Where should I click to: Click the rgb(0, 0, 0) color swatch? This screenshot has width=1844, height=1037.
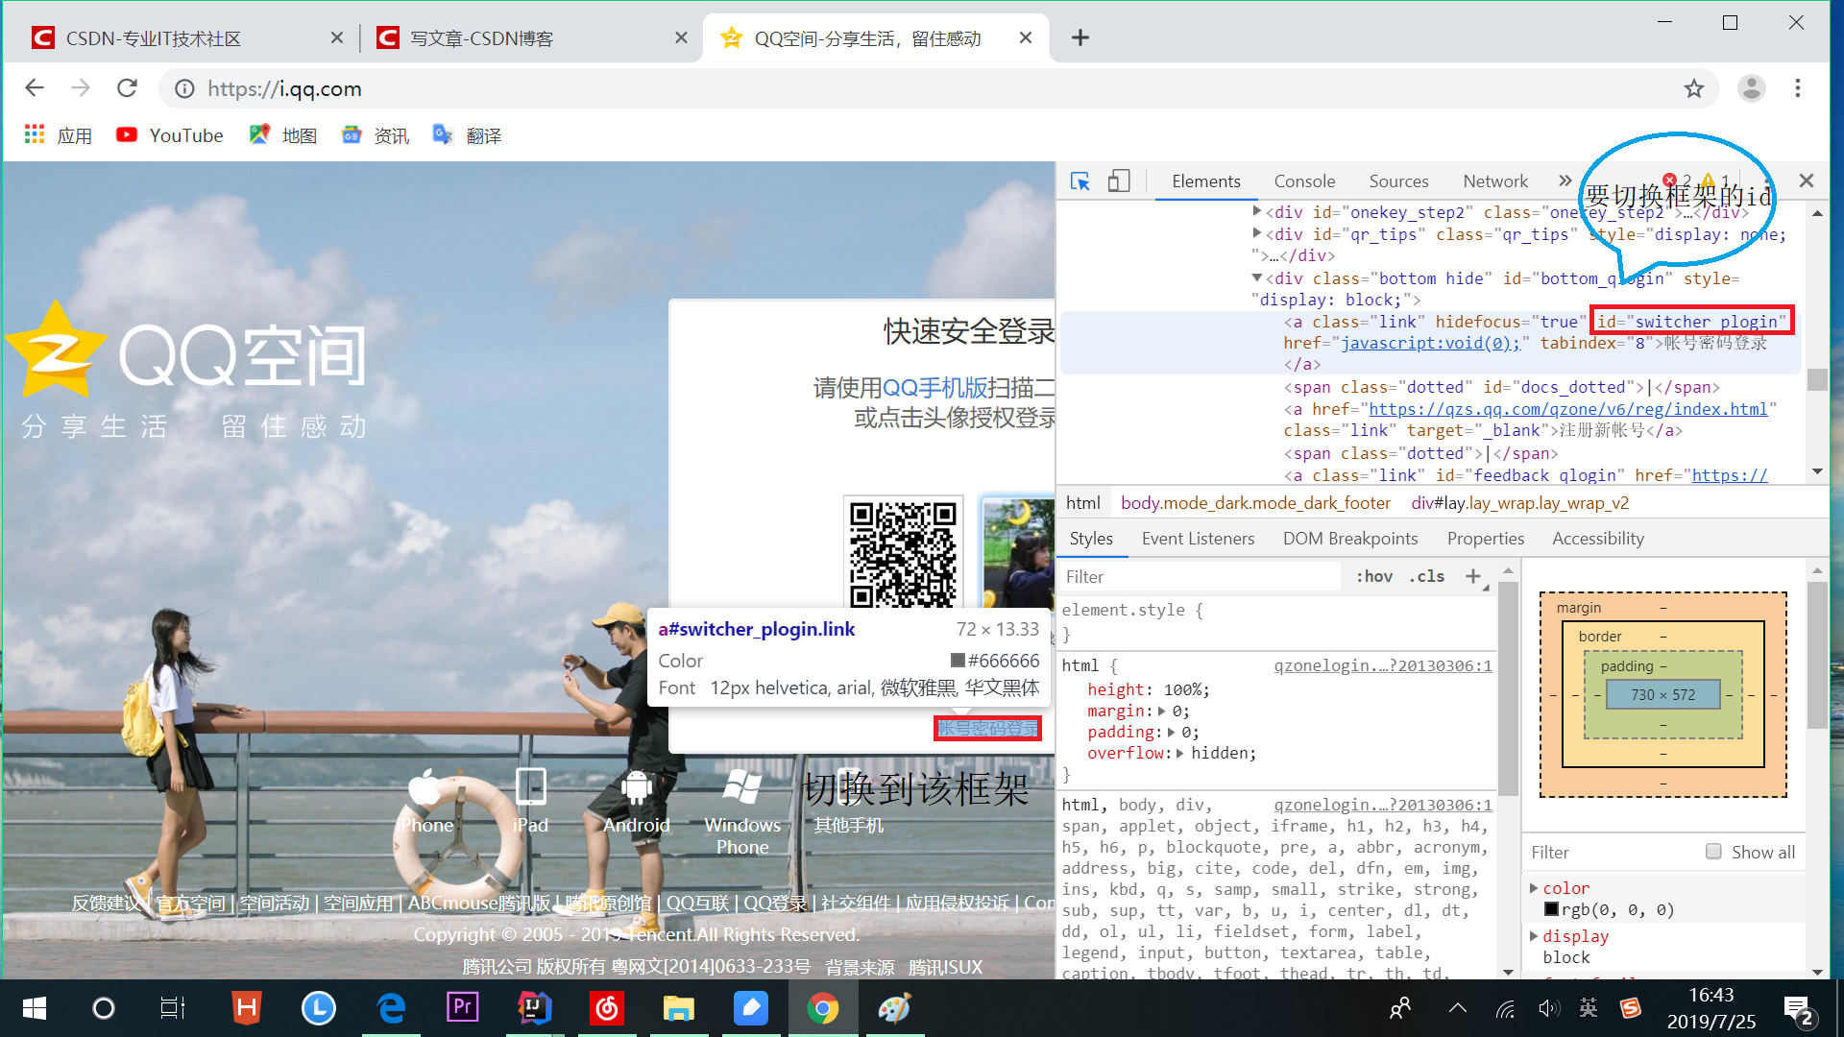(1551, 909)
